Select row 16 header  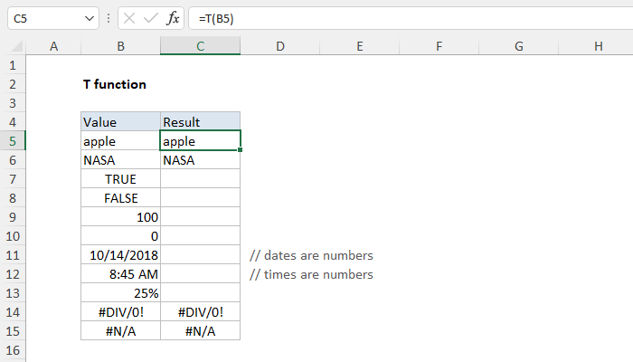pyautogui.click(x=13, y=350)
